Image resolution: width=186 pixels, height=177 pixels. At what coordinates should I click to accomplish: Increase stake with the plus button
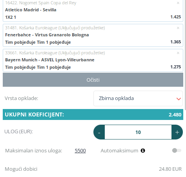pos(177,132)
